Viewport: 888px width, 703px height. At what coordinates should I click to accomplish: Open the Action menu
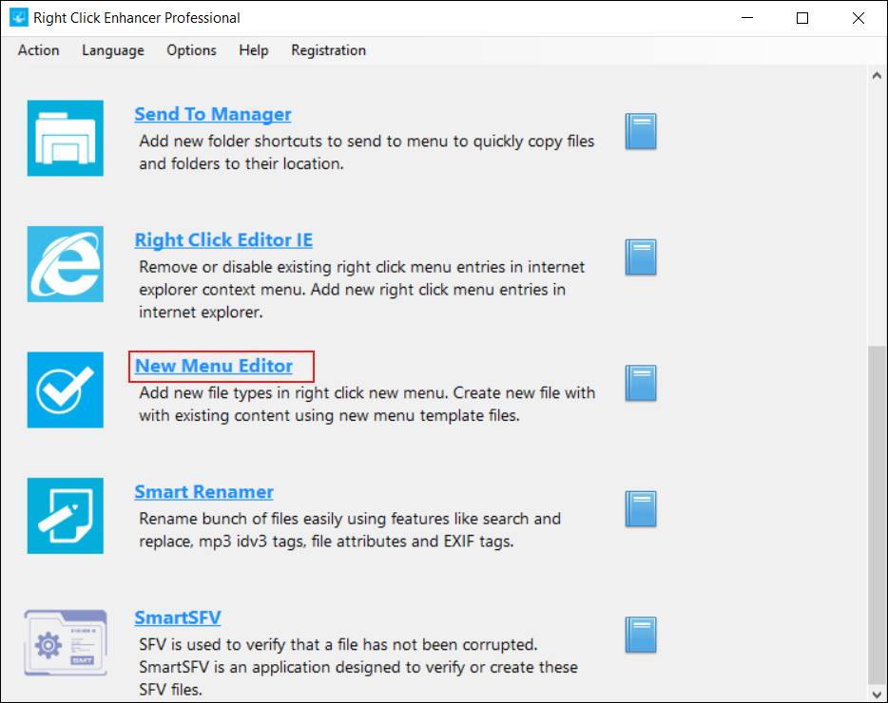click(x=38, y=50)
